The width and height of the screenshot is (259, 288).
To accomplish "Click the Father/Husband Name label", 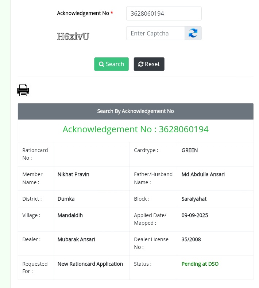I will [153, 178].
